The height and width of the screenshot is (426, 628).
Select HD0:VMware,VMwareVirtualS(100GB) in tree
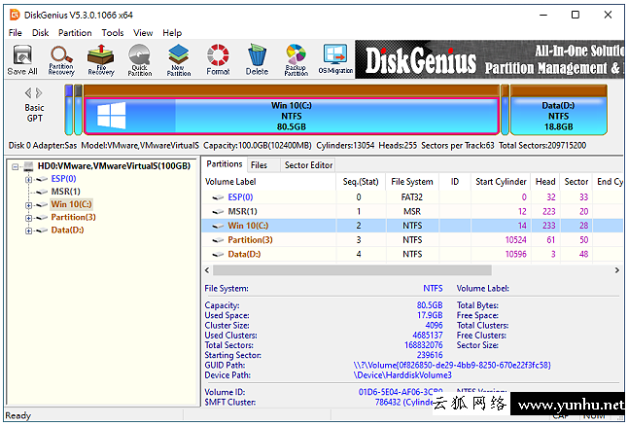point(114,166)
